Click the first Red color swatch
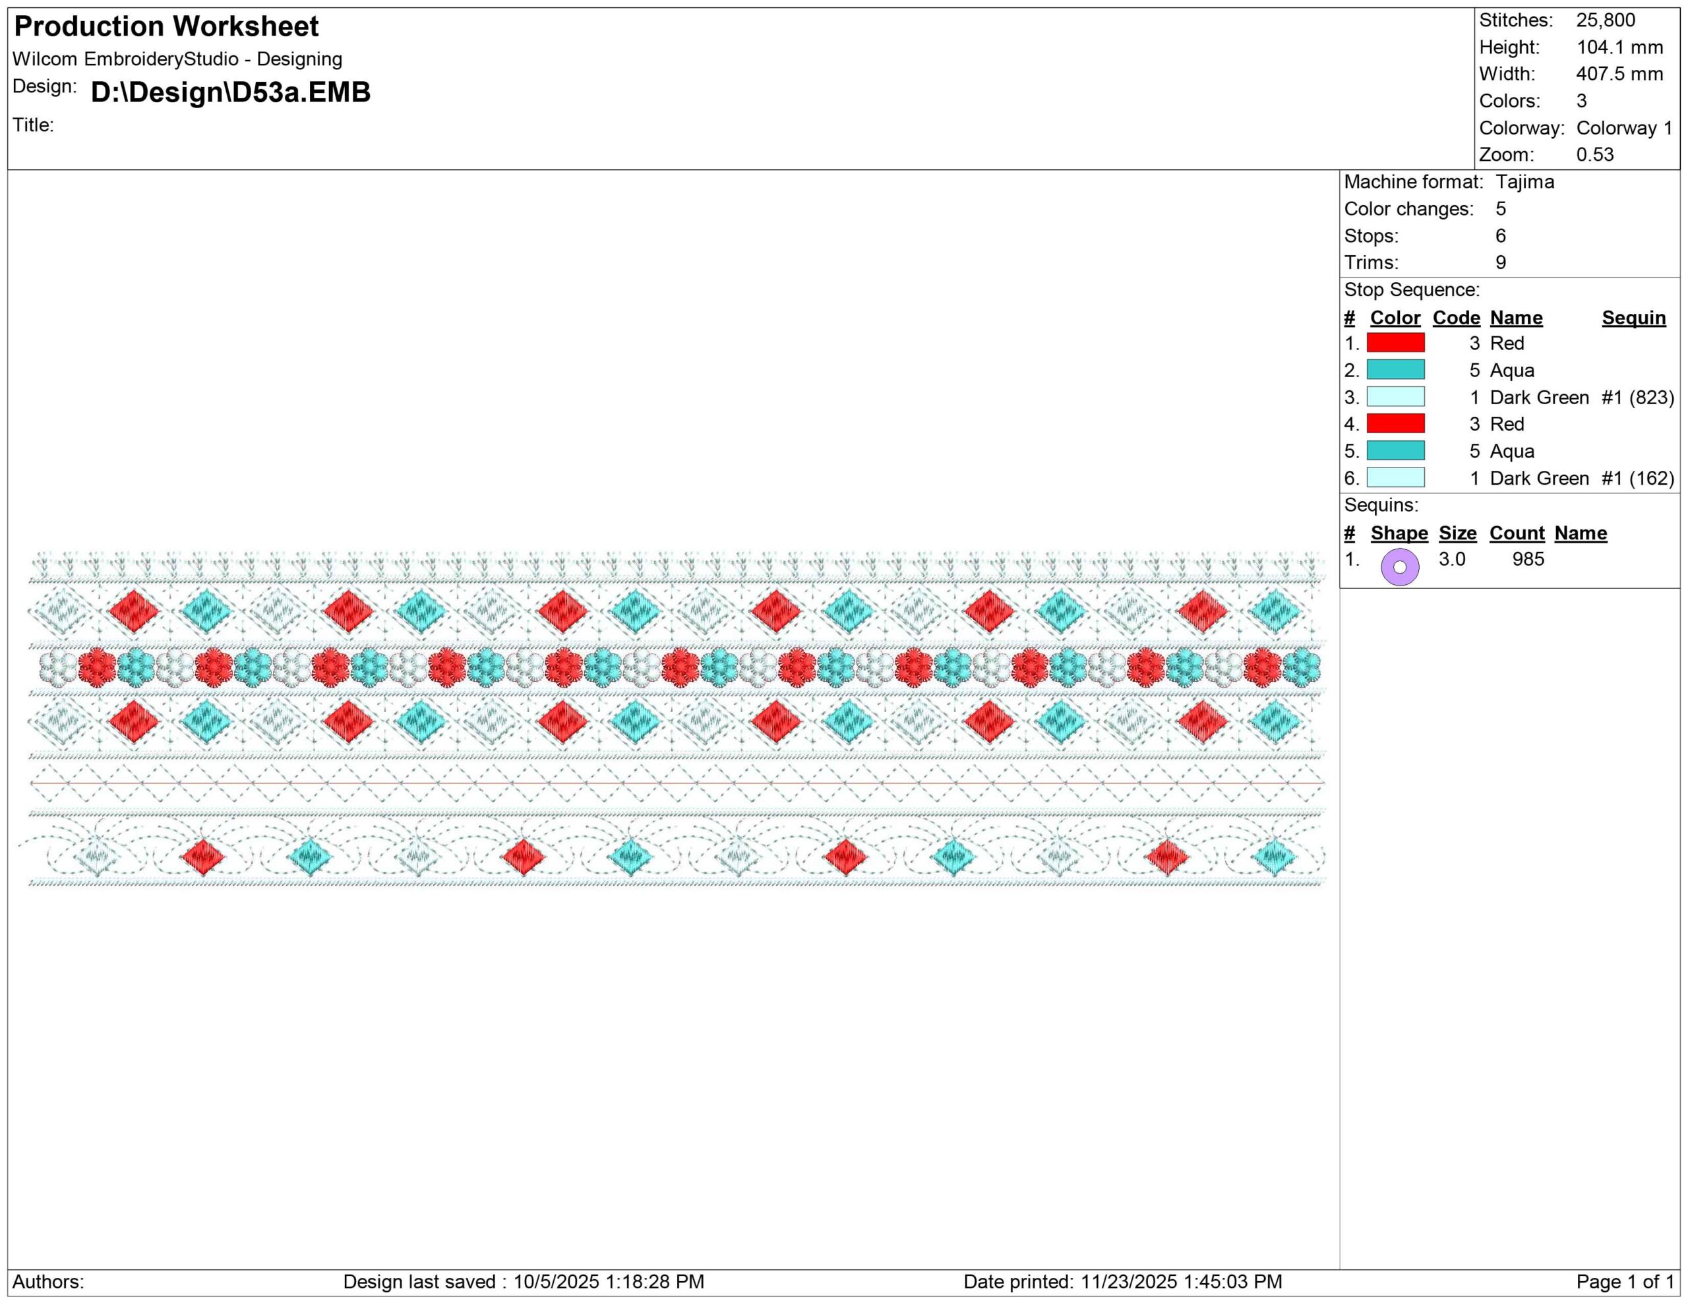The image size is (1688, 1299). point(1395,343)
